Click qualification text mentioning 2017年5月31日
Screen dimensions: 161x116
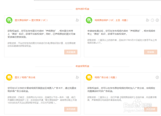point(122,42)
